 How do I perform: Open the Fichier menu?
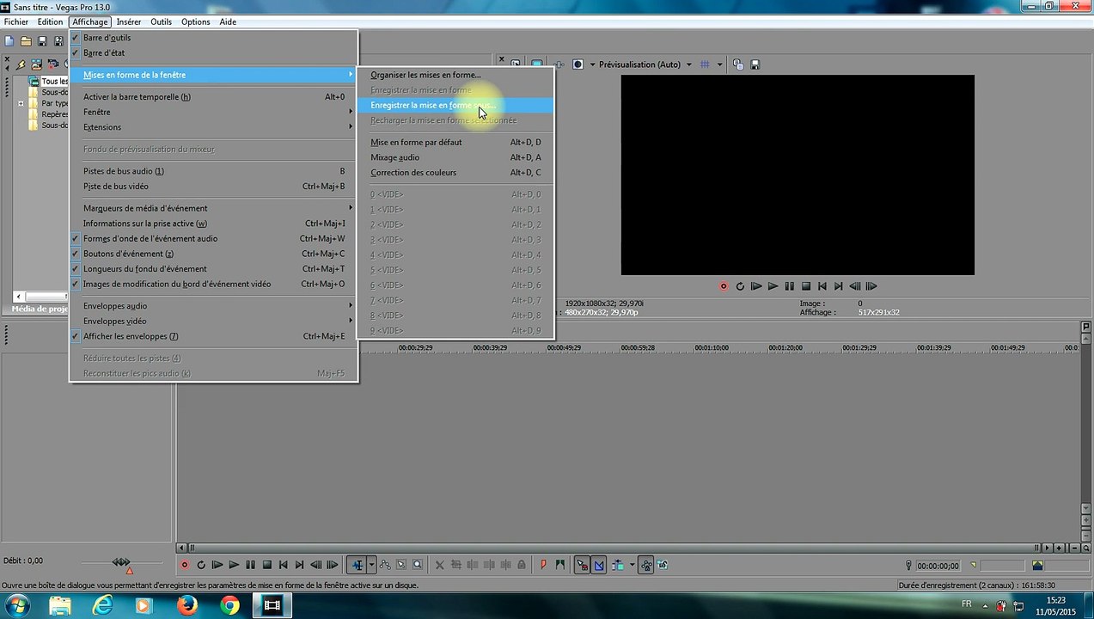tap(16, 21)
